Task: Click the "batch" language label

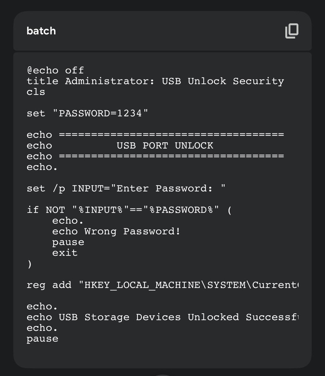Action: click(41, 31)
